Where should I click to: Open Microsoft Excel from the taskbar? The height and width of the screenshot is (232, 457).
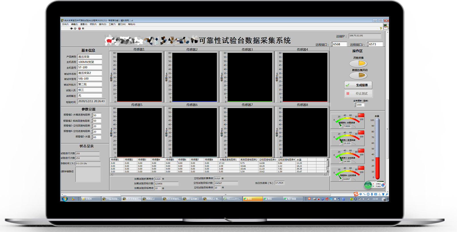click(x=233, y=199)
